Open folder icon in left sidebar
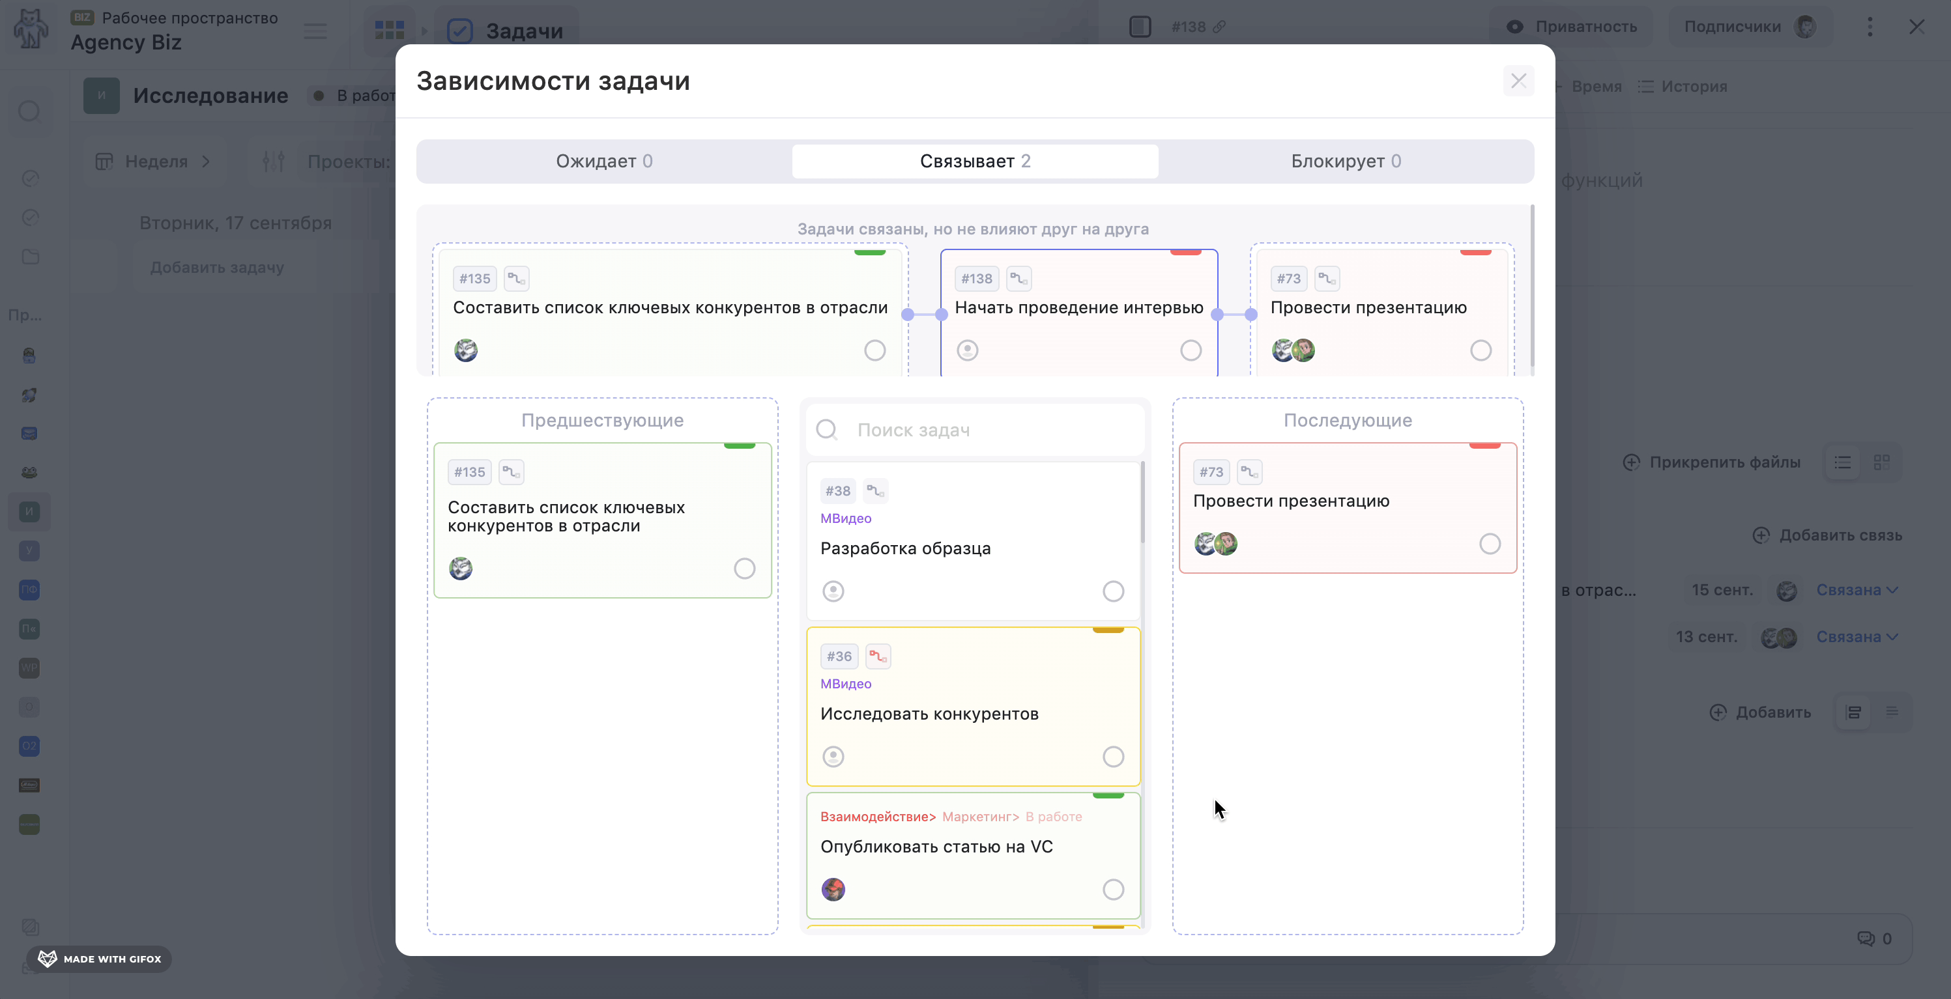The image size is (1951, 999). [30, 257]
